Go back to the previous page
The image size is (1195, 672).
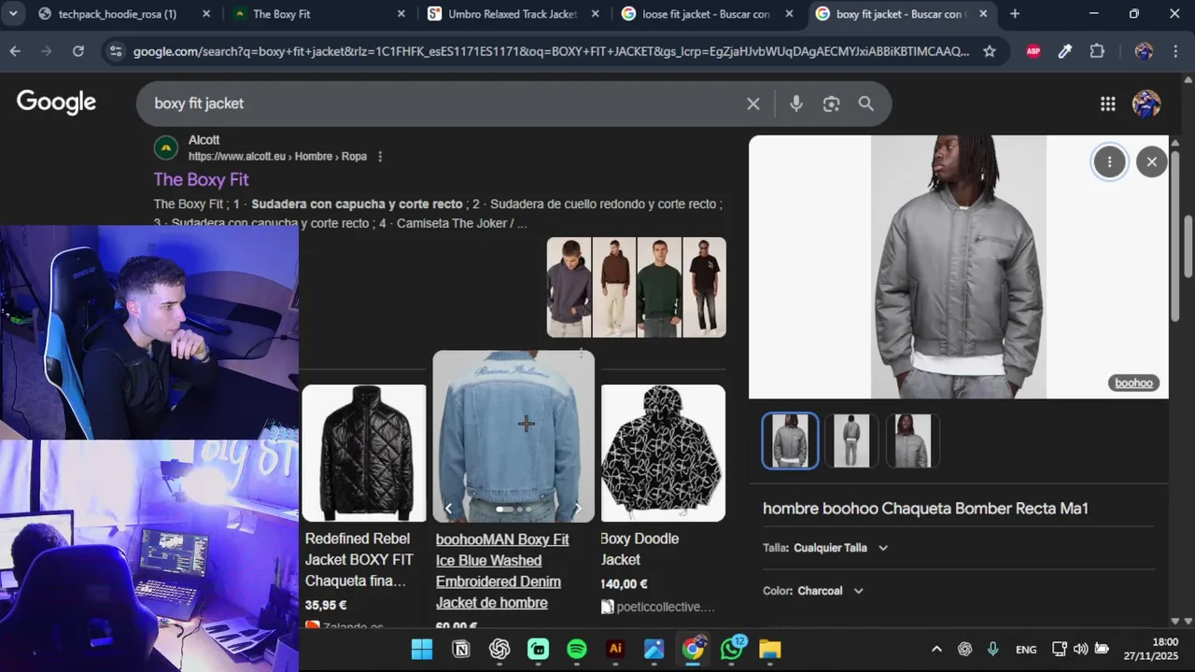point(15,51)
